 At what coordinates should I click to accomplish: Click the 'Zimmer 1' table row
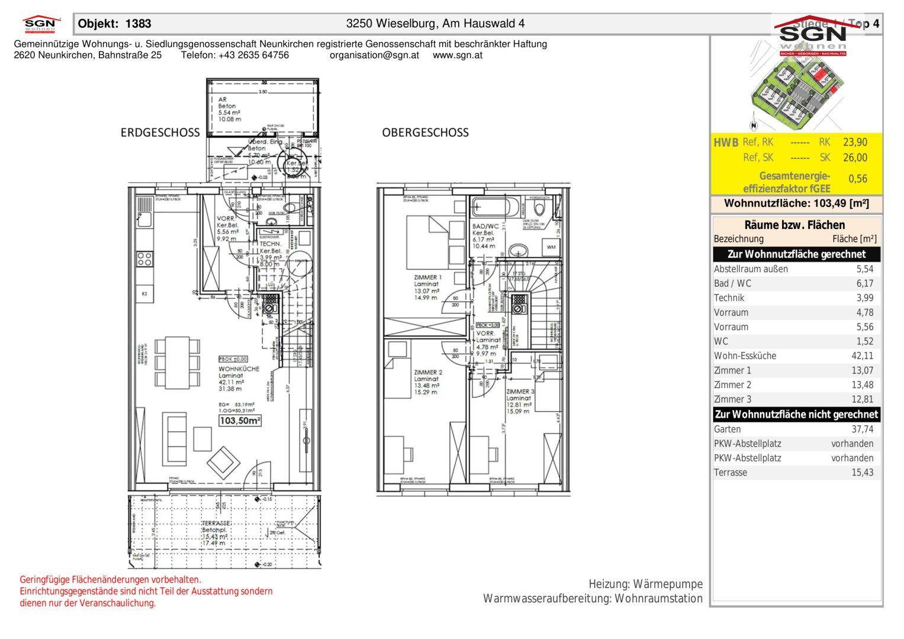[x=796, y=370]
